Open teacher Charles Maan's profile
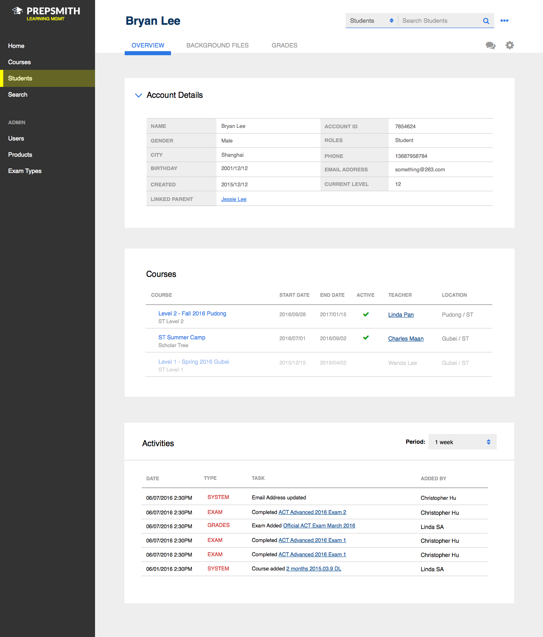This screenshot has height=637, width=543. click(x=406, y=339)
